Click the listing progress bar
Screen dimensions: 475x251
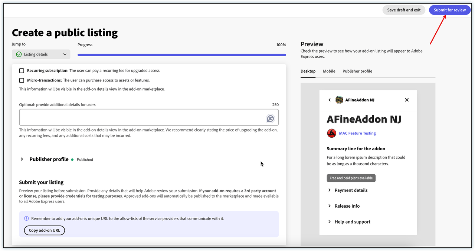(x=182, y=55)
